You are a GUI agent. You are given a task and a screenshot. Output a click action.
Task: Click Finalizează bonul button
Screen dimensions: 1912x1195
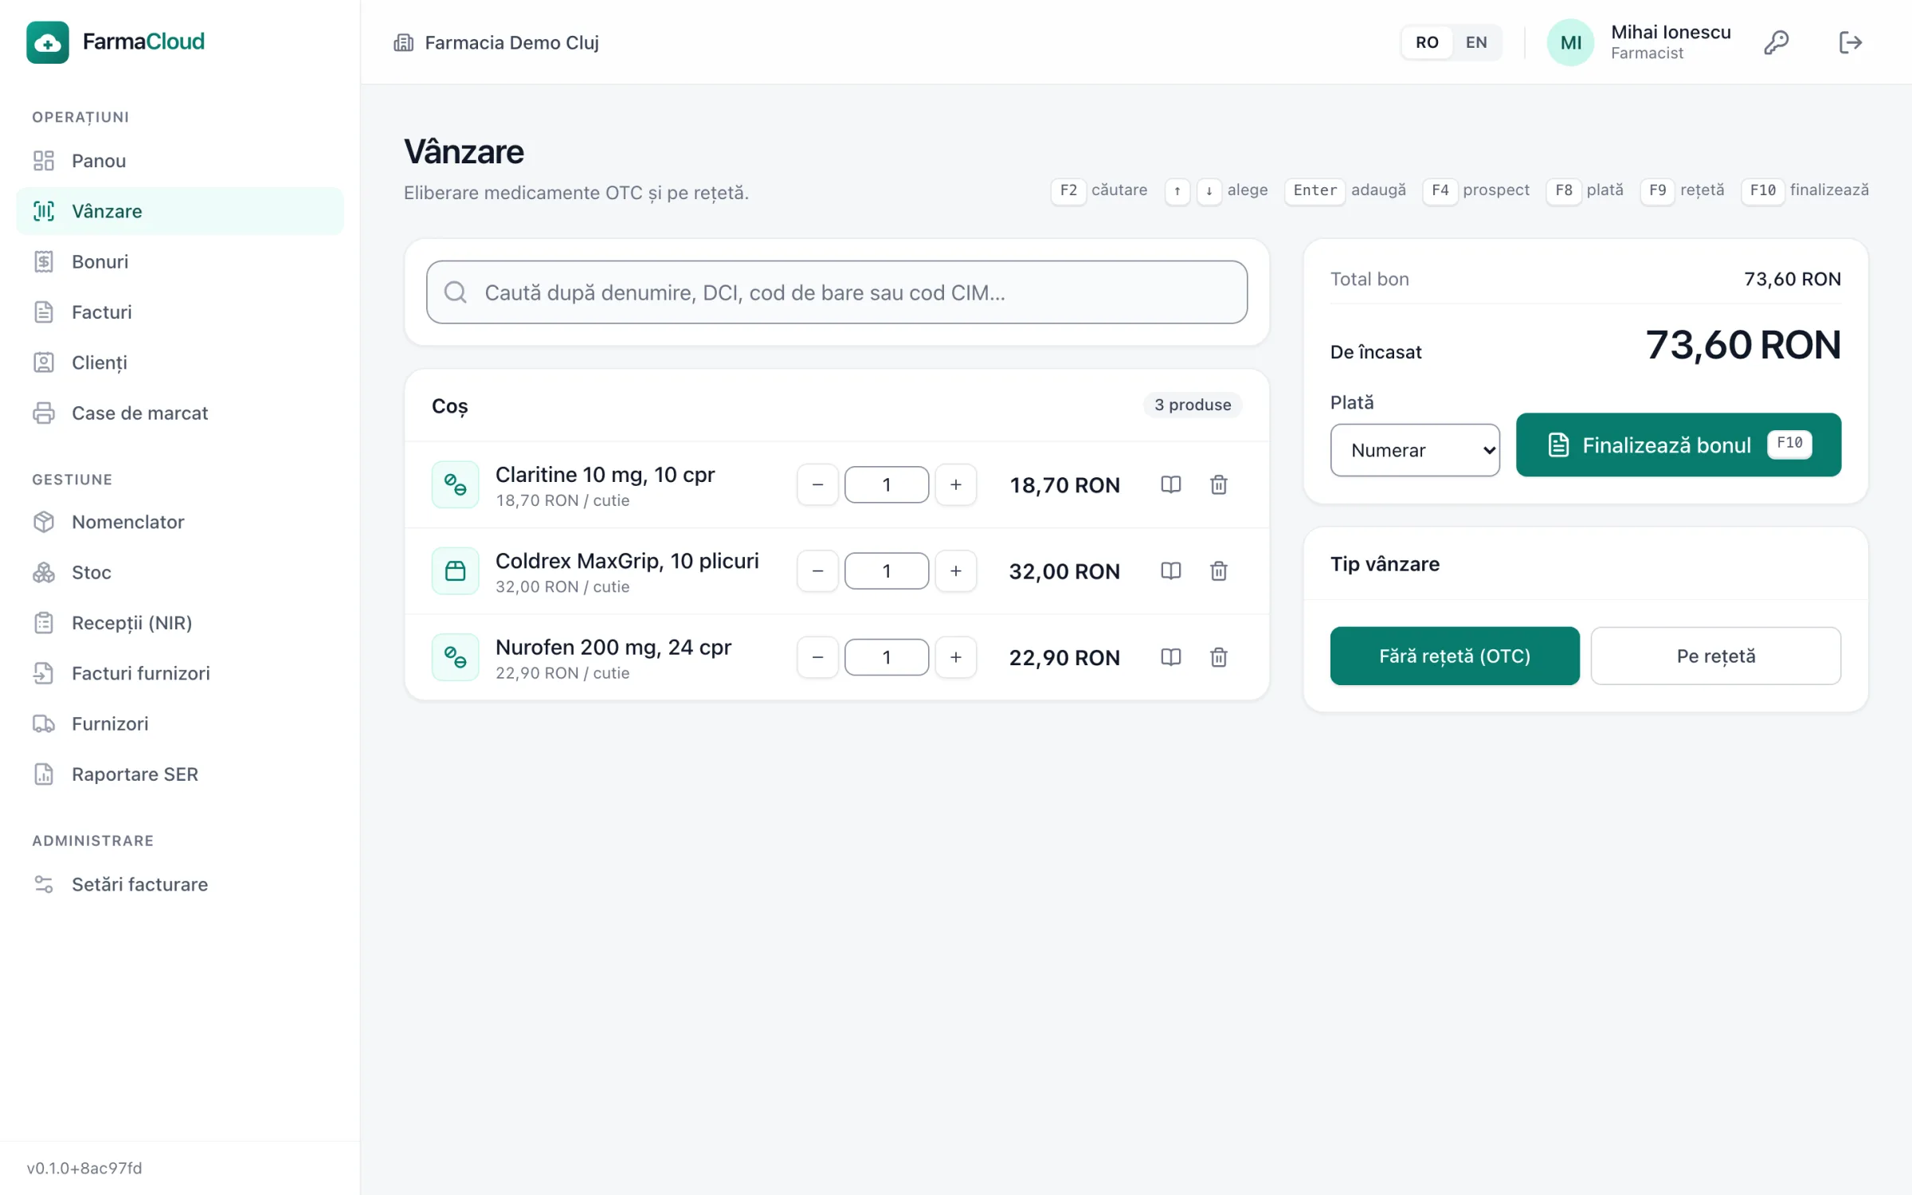click(x=1678, y=445)
